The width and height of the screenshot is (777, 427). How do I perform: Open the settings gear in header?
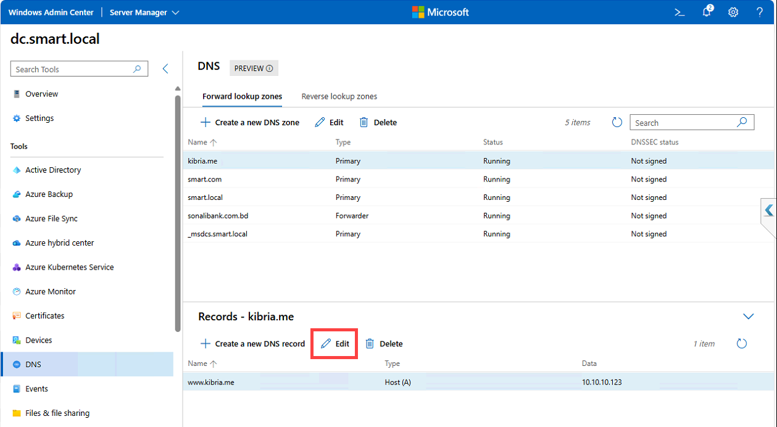point(733,12)
